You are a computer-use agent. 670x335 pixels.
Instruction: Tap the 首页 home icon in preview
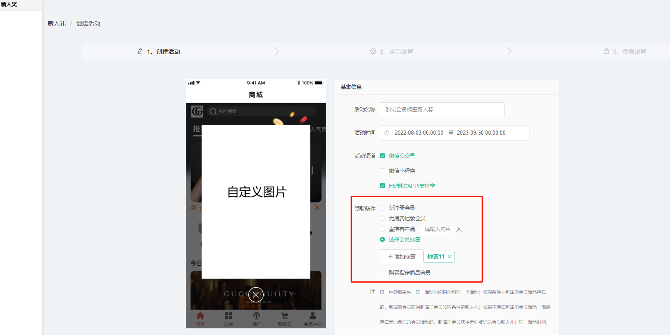point(200,317)
